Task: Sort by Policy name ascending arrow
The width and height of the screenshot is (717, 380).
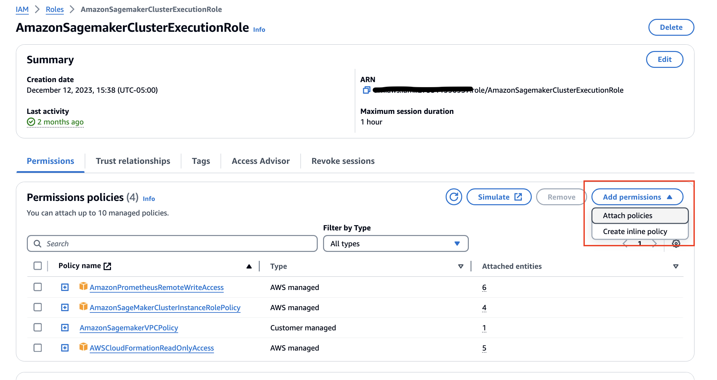Action: coord(249,266)
